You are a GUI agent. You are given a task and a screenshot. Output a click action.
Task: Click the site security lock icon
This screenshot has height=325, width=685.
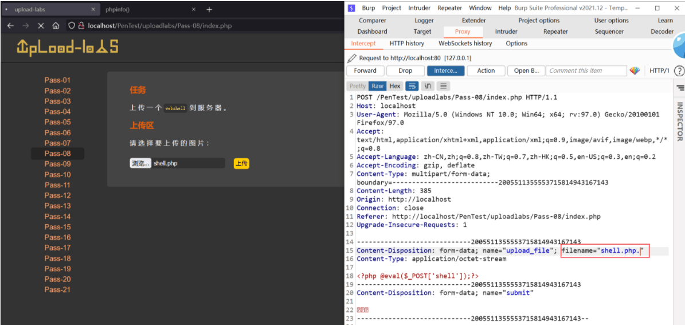[x=81, y=26]
